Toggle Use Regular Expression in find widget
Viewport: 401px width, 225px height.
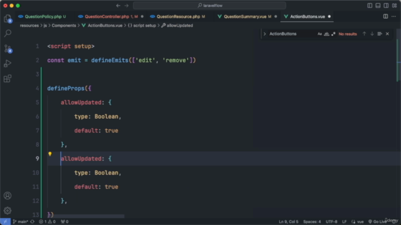tap(333, 34)
